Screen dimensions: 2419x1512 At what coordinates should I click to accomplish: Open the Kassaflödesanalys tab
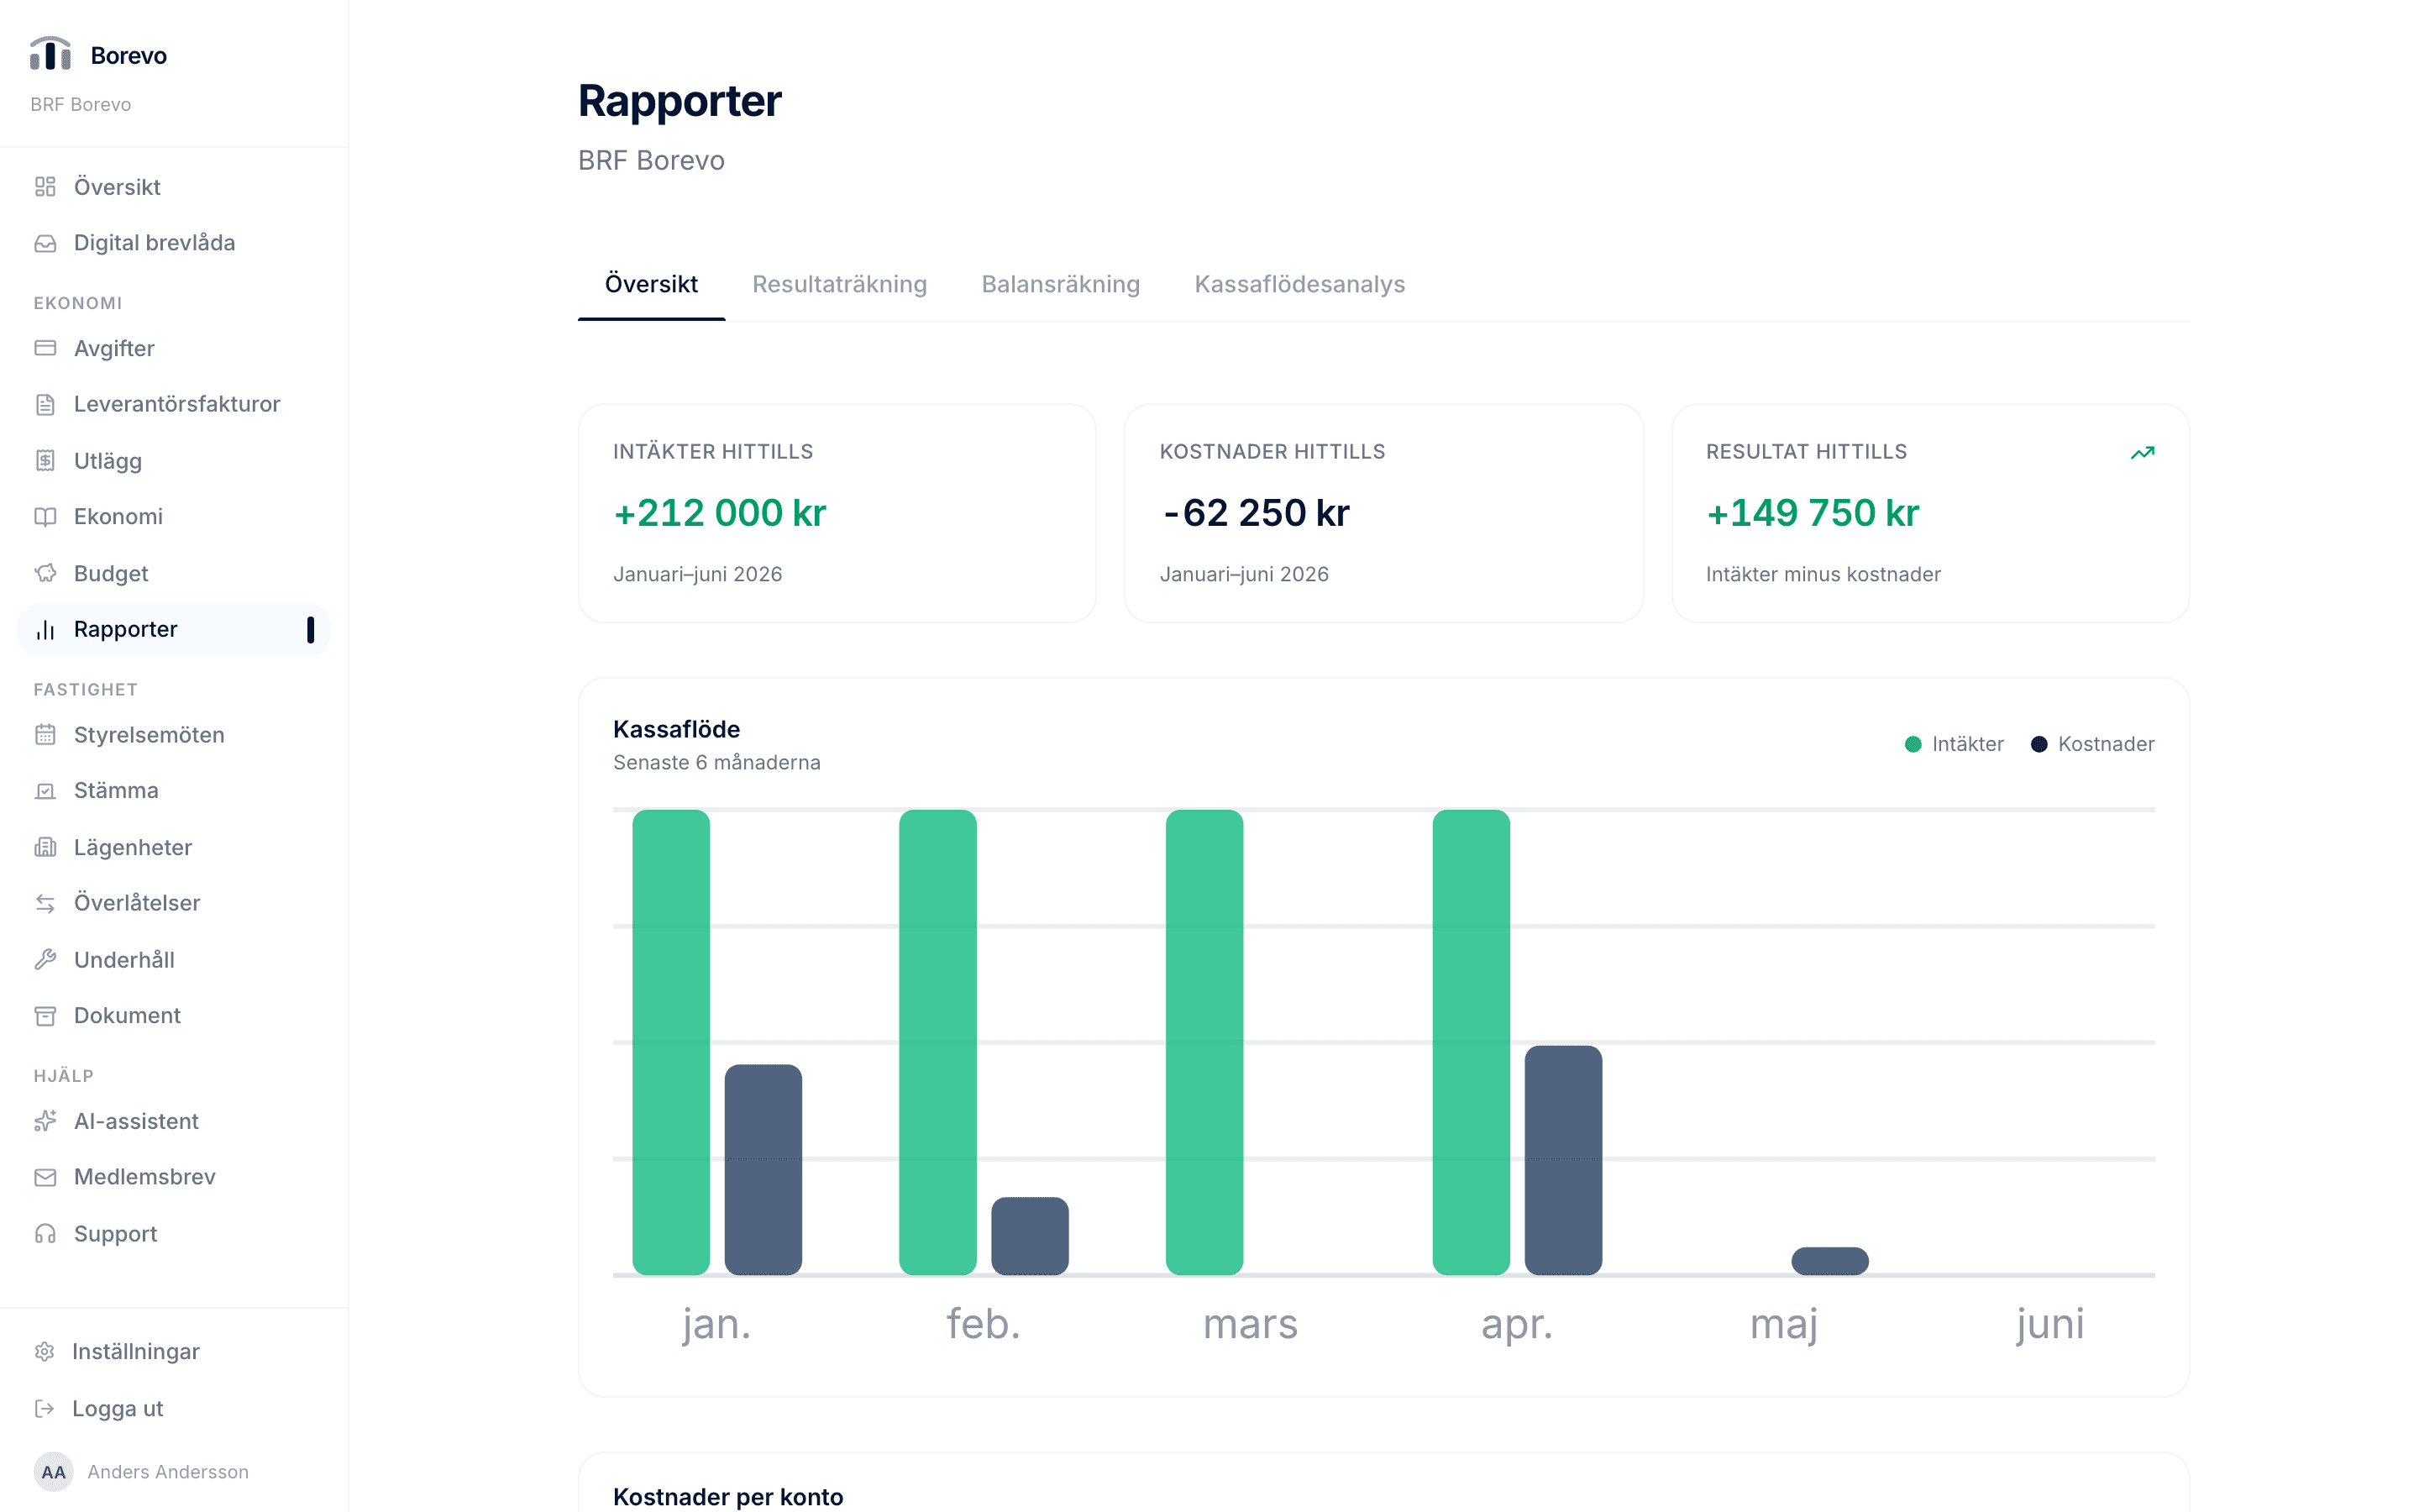1299,284
